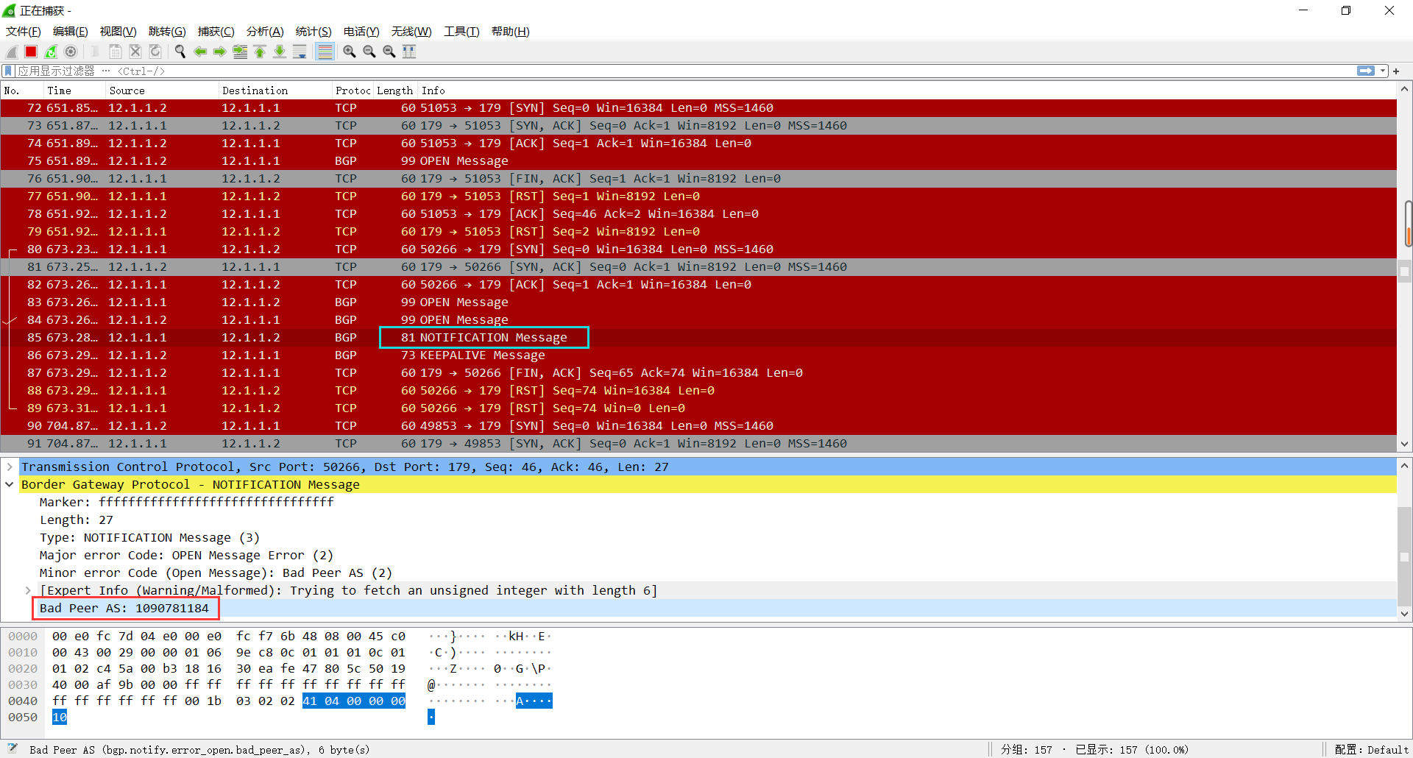Open the 编辑(E) menu
The image size is (1413, 758).
click(71, 32)
